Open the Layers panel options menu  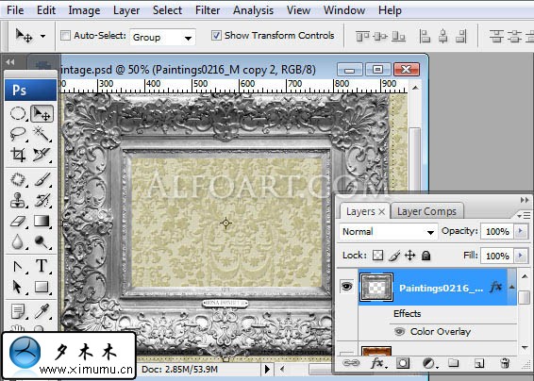pos(524,215)
